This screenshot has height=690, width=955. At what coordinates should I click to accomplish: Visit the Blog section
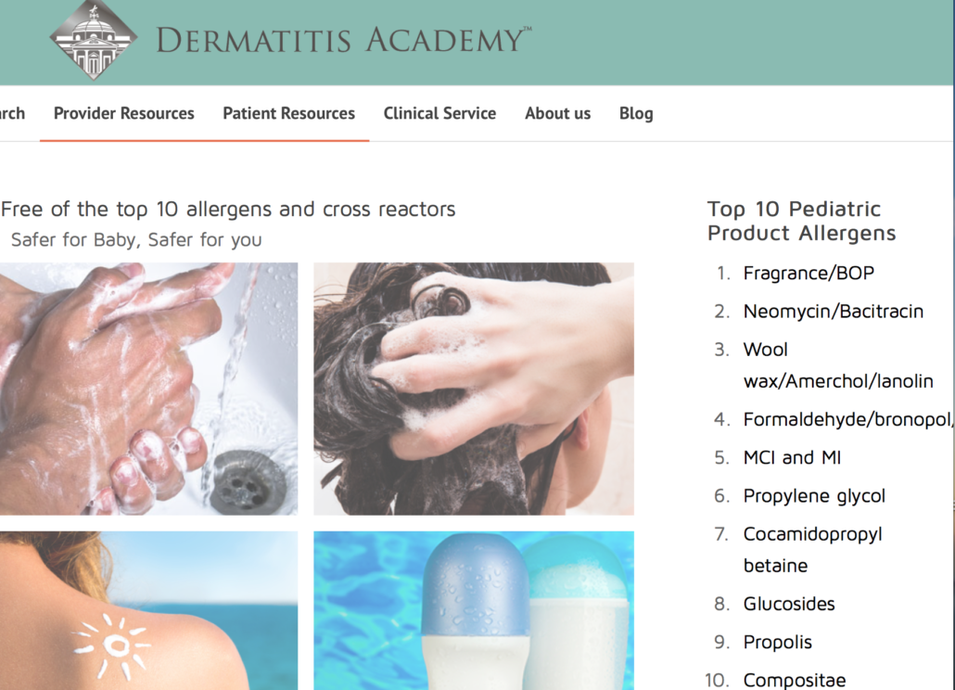(636, 113)
